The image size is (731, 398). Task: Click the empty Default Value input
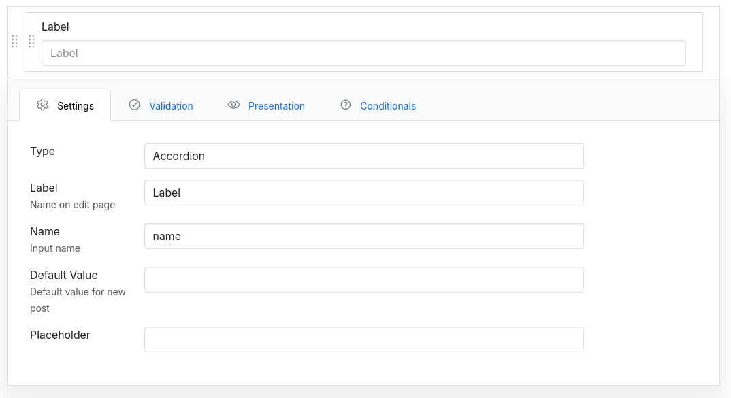(363, 280)
